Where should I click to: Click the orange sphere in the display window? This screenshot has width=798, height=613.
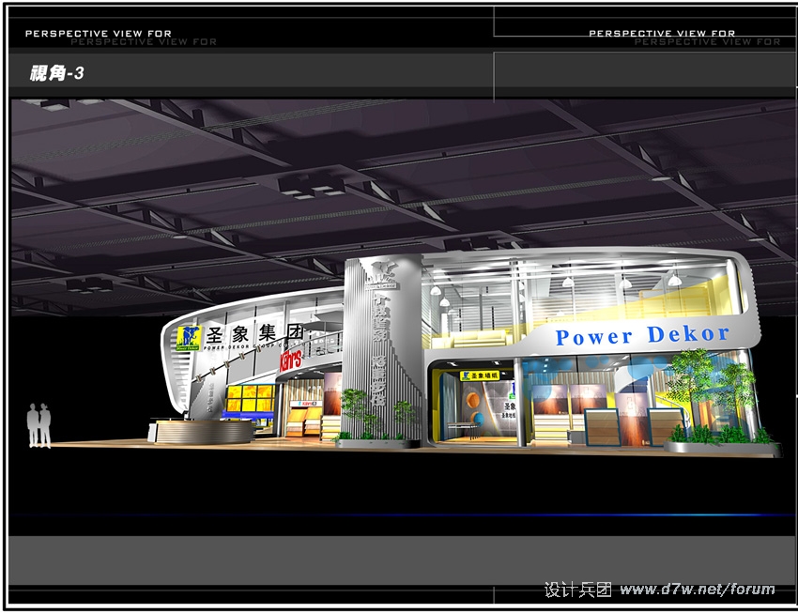(471, 401)
